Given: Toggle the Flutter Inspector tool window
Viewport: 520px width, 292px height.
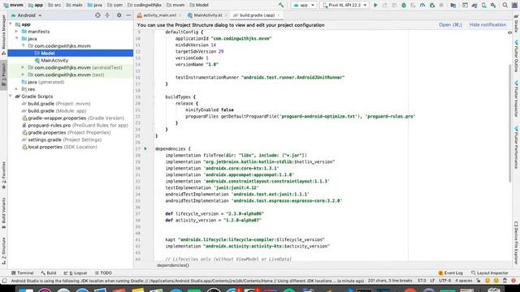Looking at the screenshot, I should (x=517, y=99).
